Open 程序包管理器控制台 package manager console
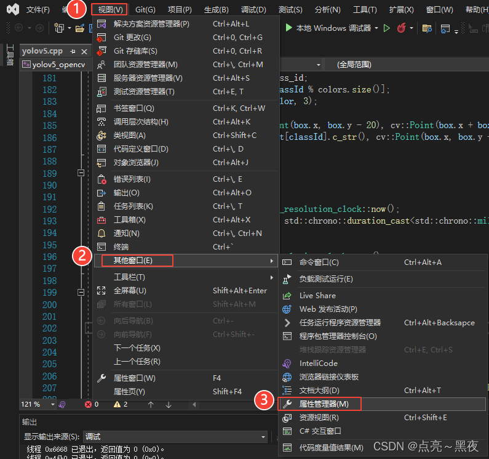489x459 pixels. click(x=383, y=336)
